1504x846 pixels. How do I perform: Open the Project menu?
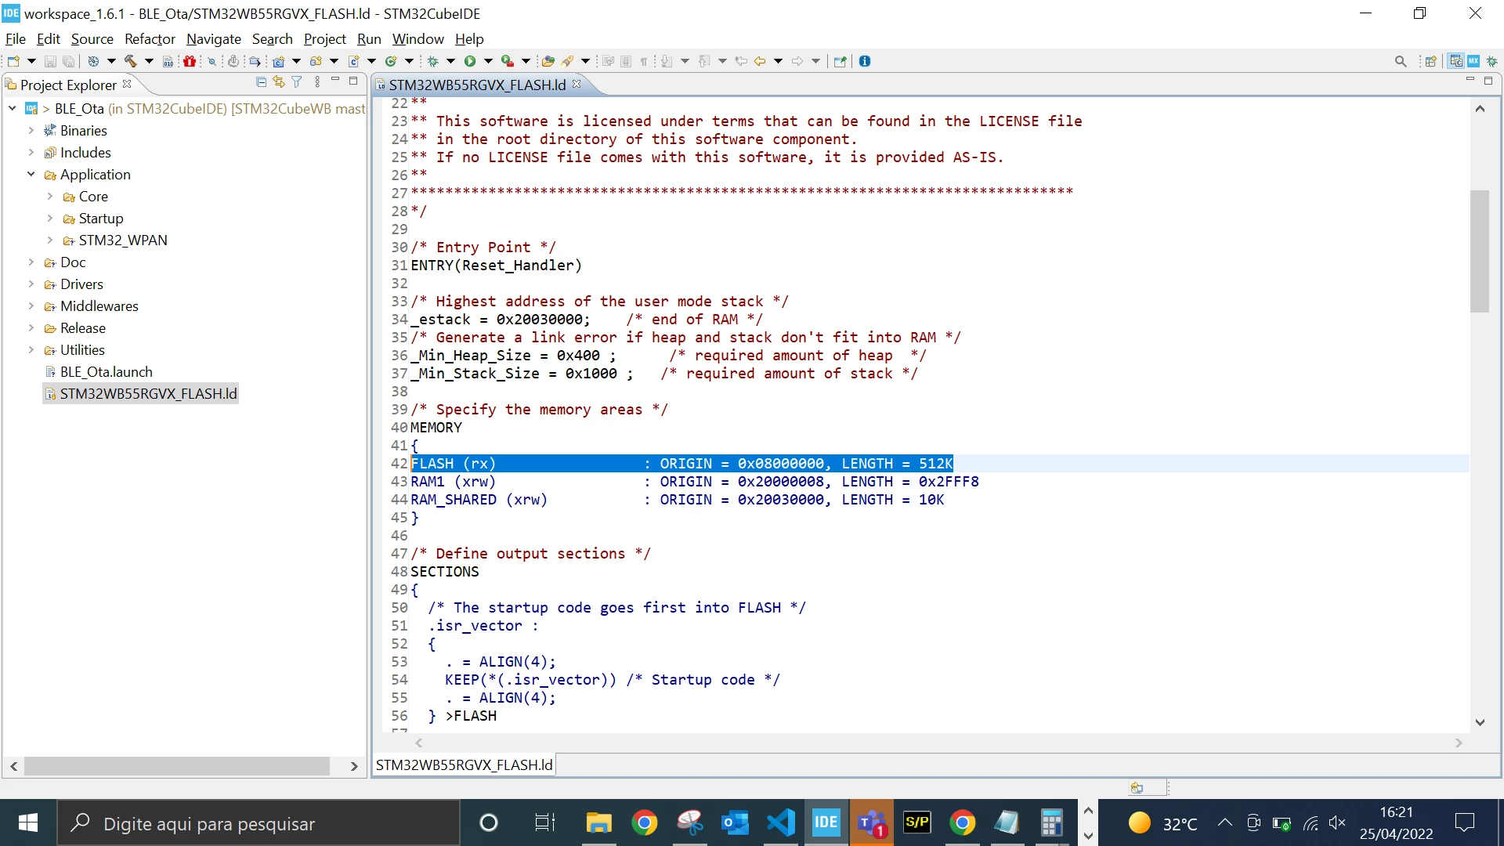pyautogui.click(x=325, y=38)
